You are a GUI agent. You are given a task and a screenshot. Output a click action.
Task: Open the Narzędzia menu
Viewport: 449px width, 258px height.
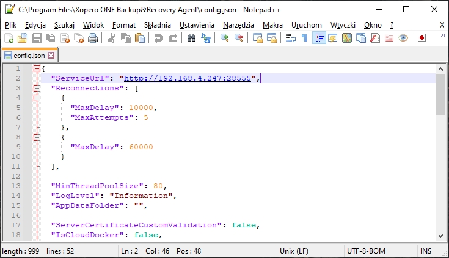pyautogui.click(x=238, y=24)
